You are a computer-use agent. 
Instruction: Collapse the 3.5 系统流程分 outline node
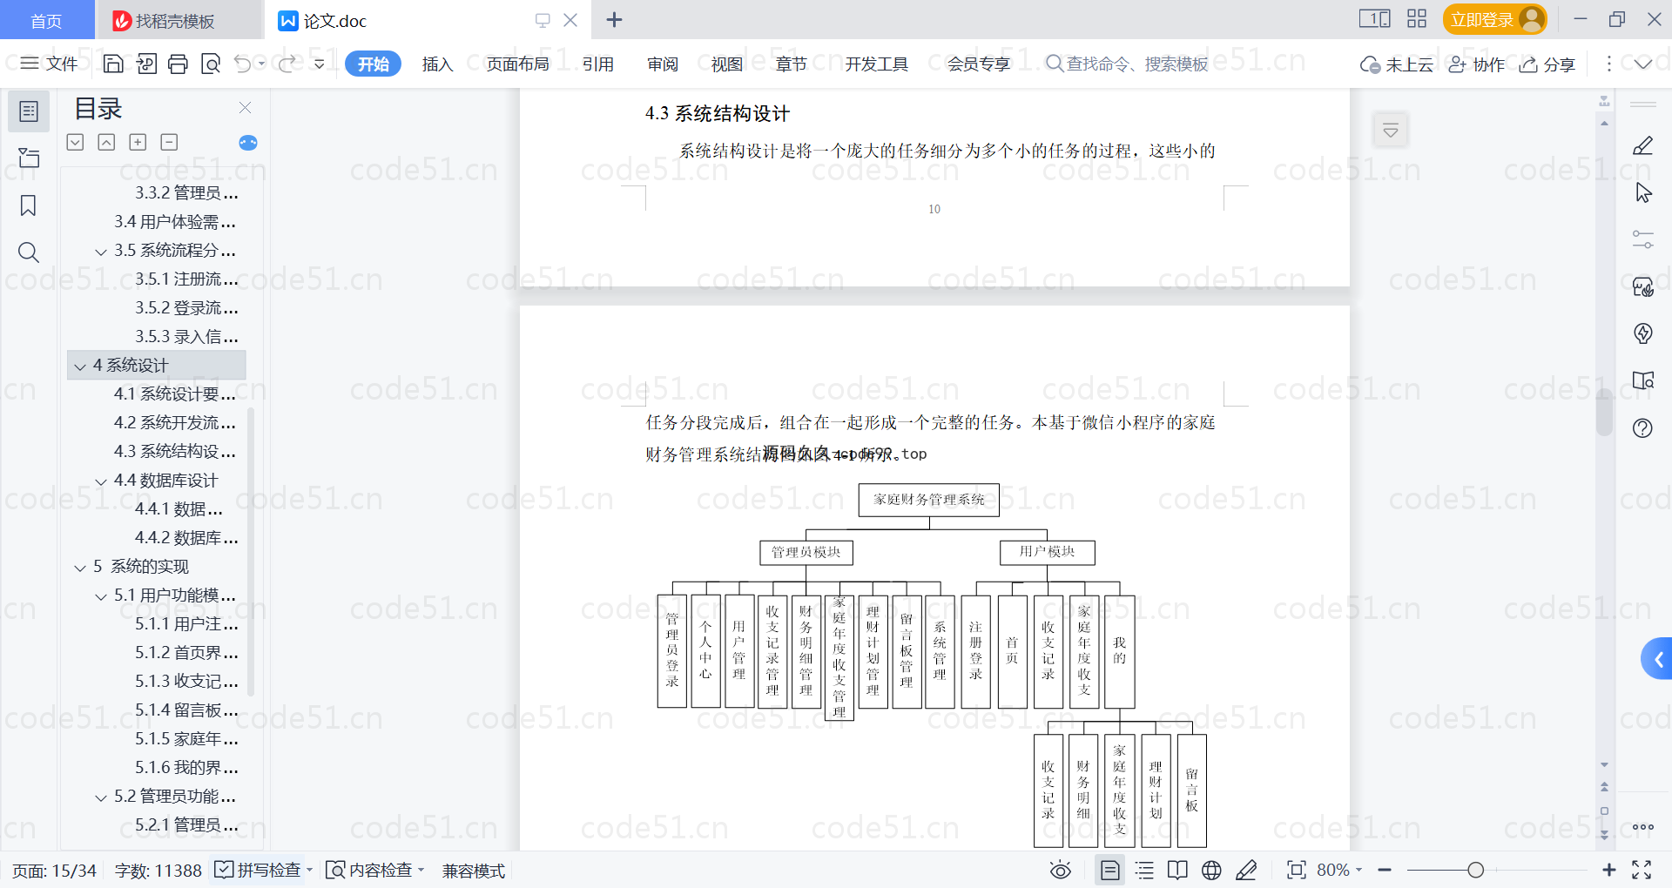tap(101, 252)
